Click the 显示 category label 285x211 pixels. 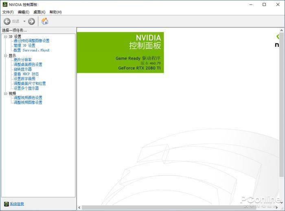pyautogui.click(x=12, y=56)
